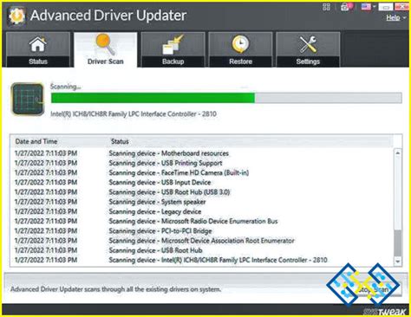This screenshot has height=317, width=411.
Task: Click the log list scrollbar thumb
Action: (398, 243)
